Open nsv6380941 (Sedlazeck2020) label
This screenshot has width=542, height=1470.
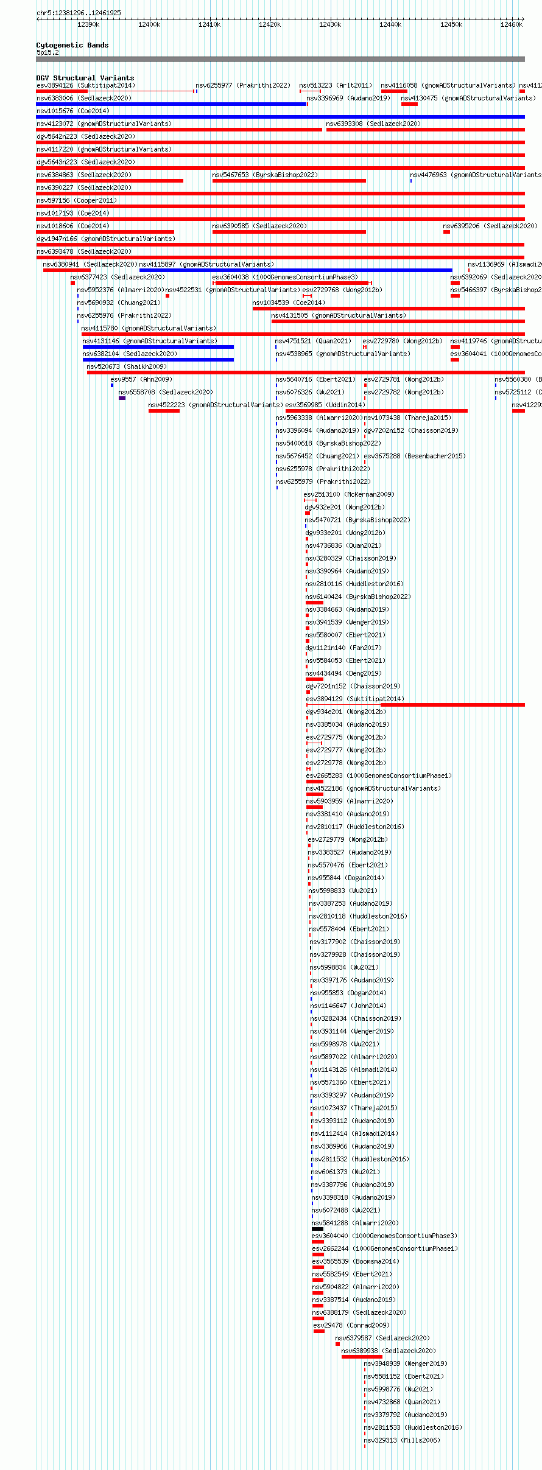pyautogui.click(x=90, y=264)
